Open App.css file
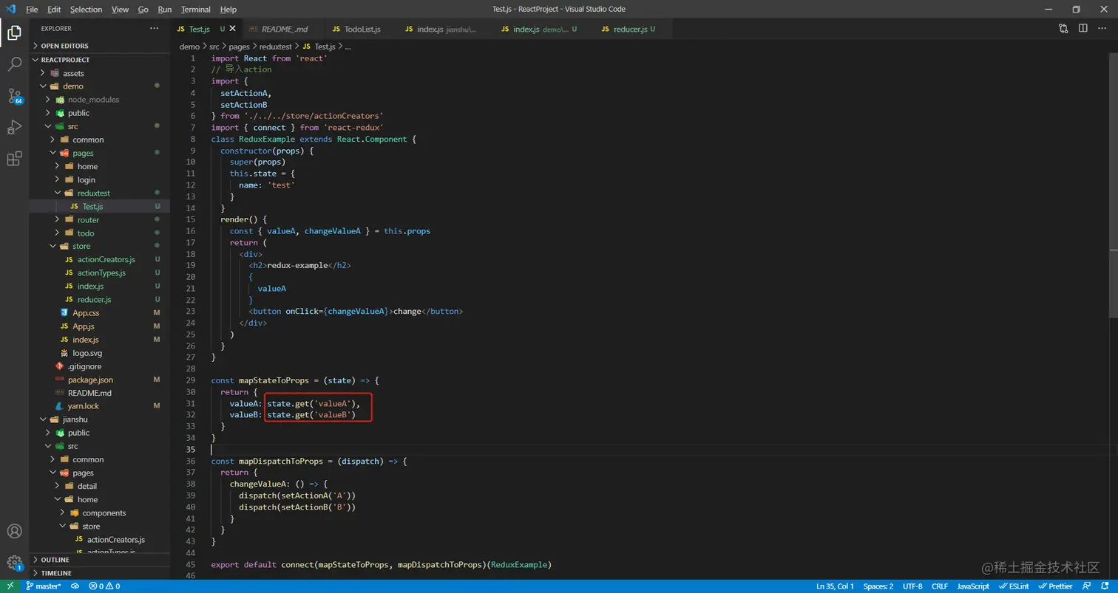This screenshot has height=593, width=1118. [99, 312]
